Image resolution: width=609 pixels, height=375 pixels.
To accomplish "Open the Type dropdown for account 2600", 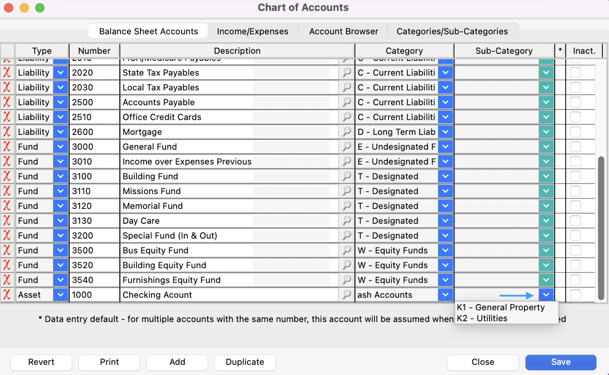I will pos(60,132).
